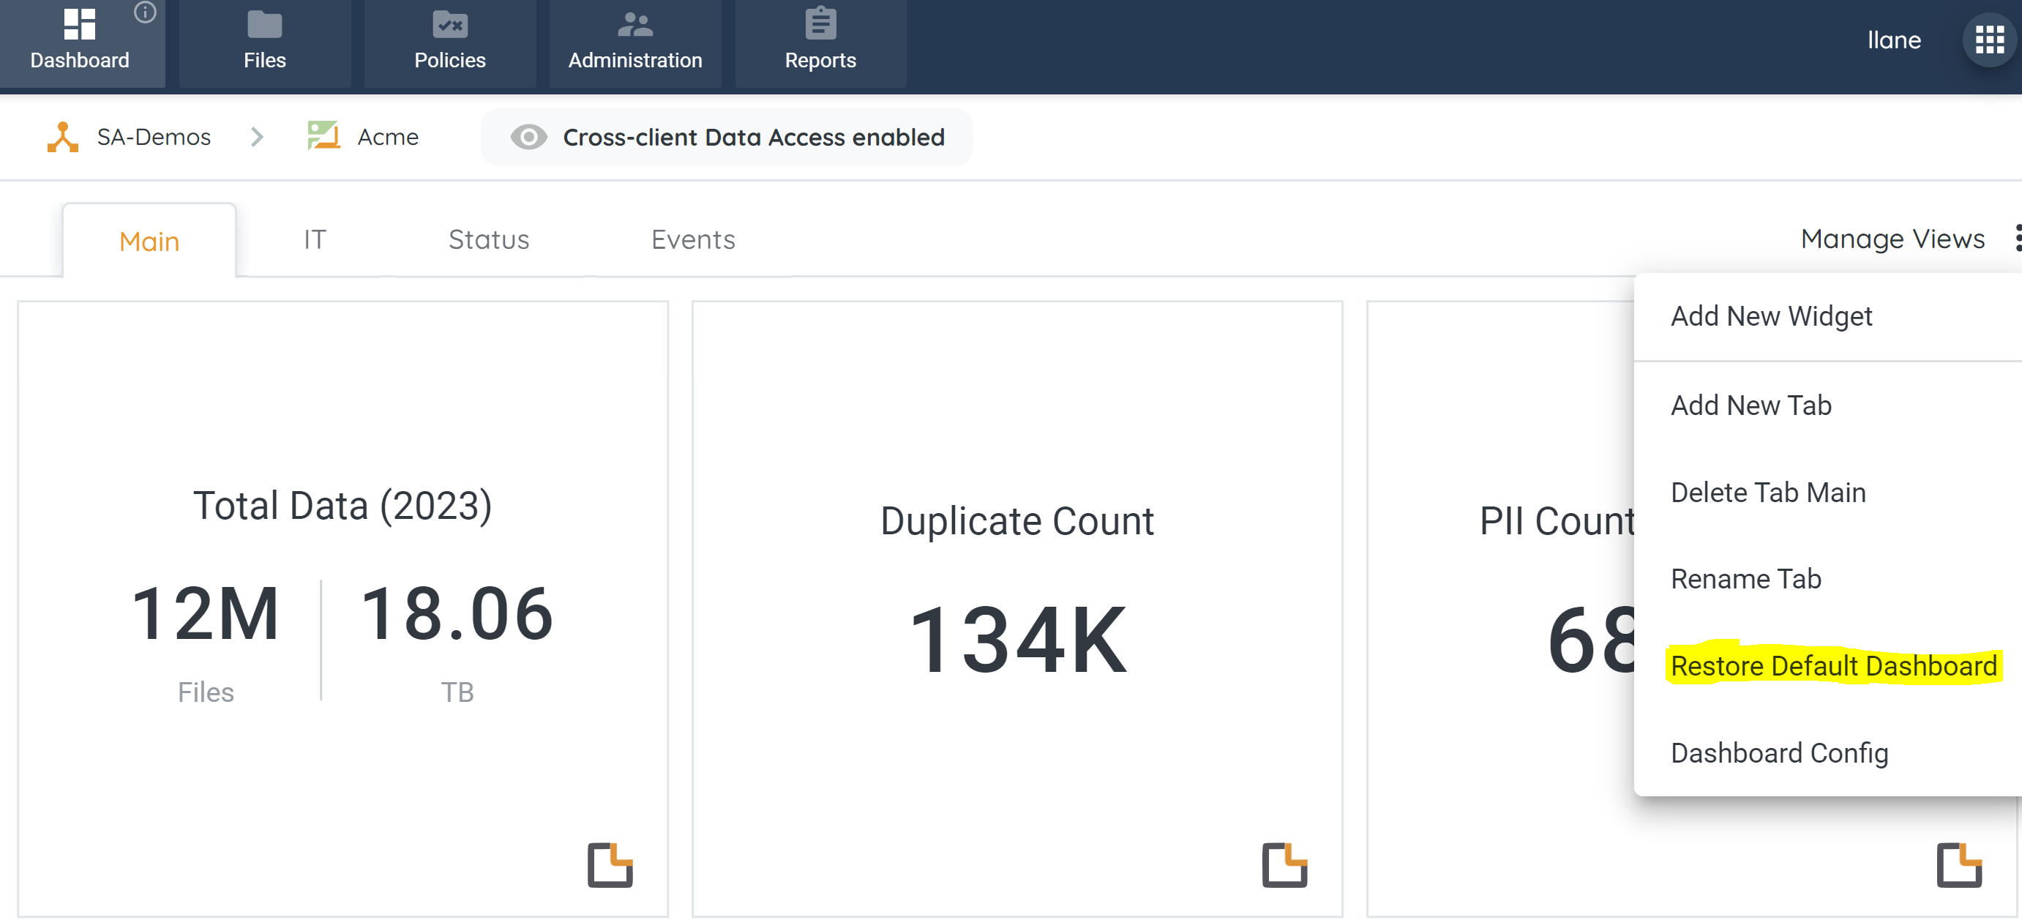Choose Restore Default Dashboard

pos(1833,666)
